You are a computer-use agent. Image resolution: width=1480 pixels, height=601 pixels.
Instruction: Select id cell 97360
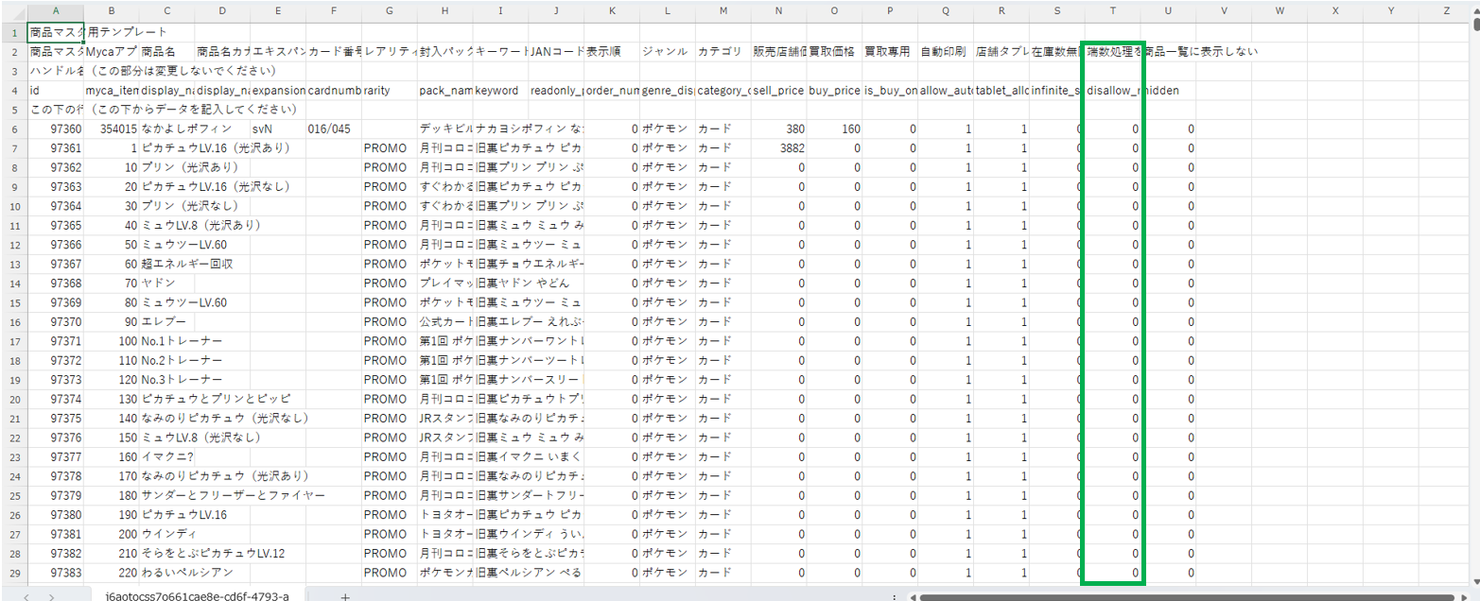coord(56,129)
